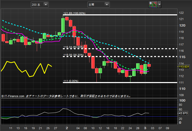The image size is (192, 131).
Task: Click date axis month marker 2
Action: [67, 128]
